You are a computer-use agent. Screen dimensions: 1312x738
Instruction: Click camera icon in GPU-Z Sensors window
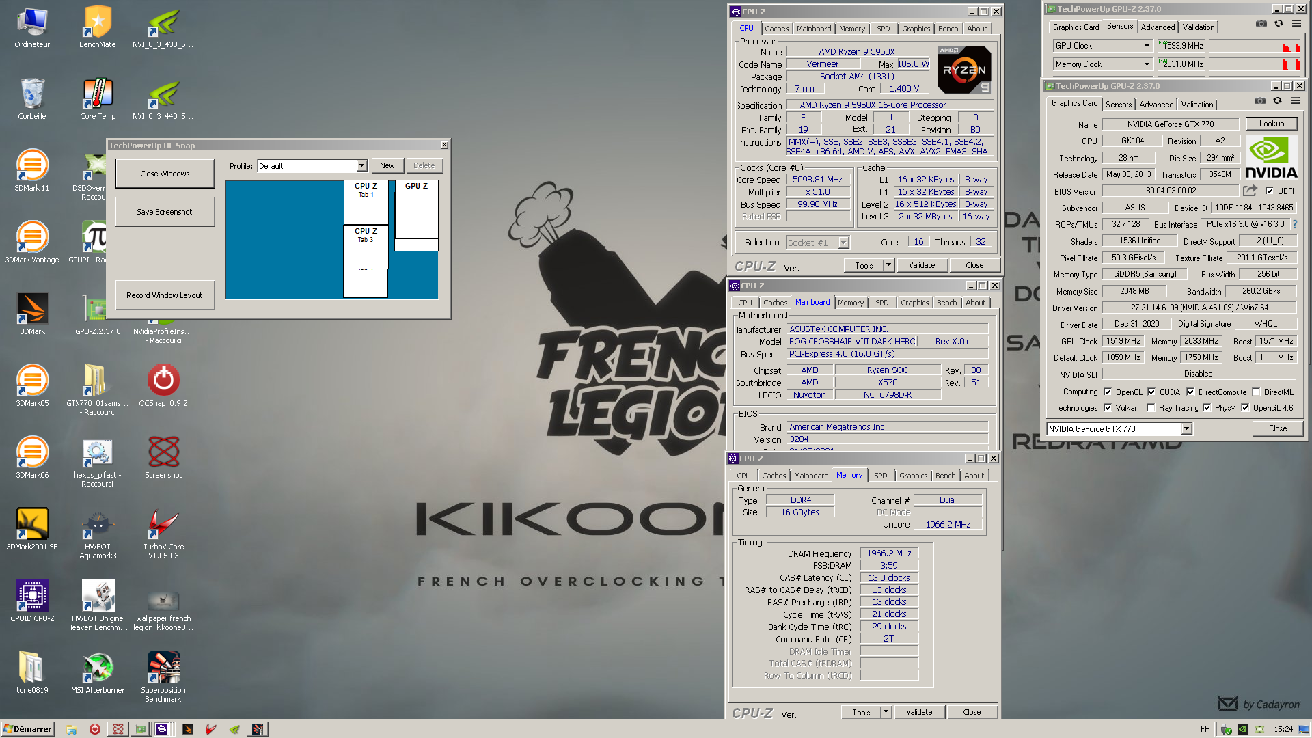click(1261, 24)
